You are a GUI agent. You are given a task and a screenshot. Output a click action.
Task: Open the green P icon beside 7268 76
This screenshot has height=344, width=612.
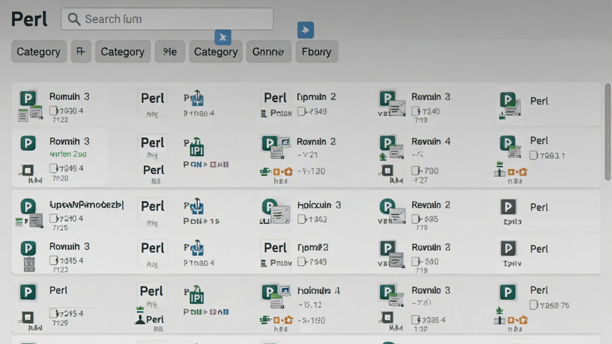click(507, 292)
